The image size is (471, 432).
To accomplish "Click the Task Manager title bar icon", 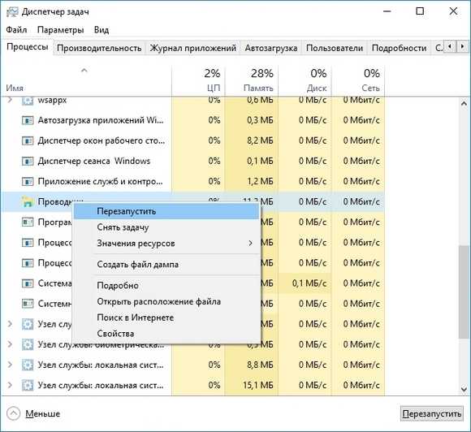I will click(12, 11).
